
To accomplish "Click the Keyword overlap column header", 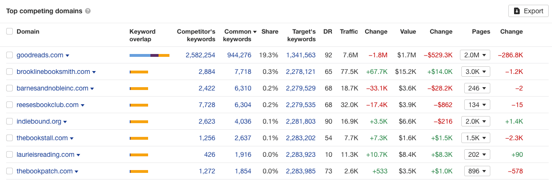I will click(142, 35).
